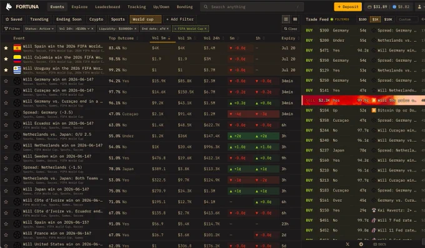
Task: Sort by Vol 24h column
Action: [214, 38]
